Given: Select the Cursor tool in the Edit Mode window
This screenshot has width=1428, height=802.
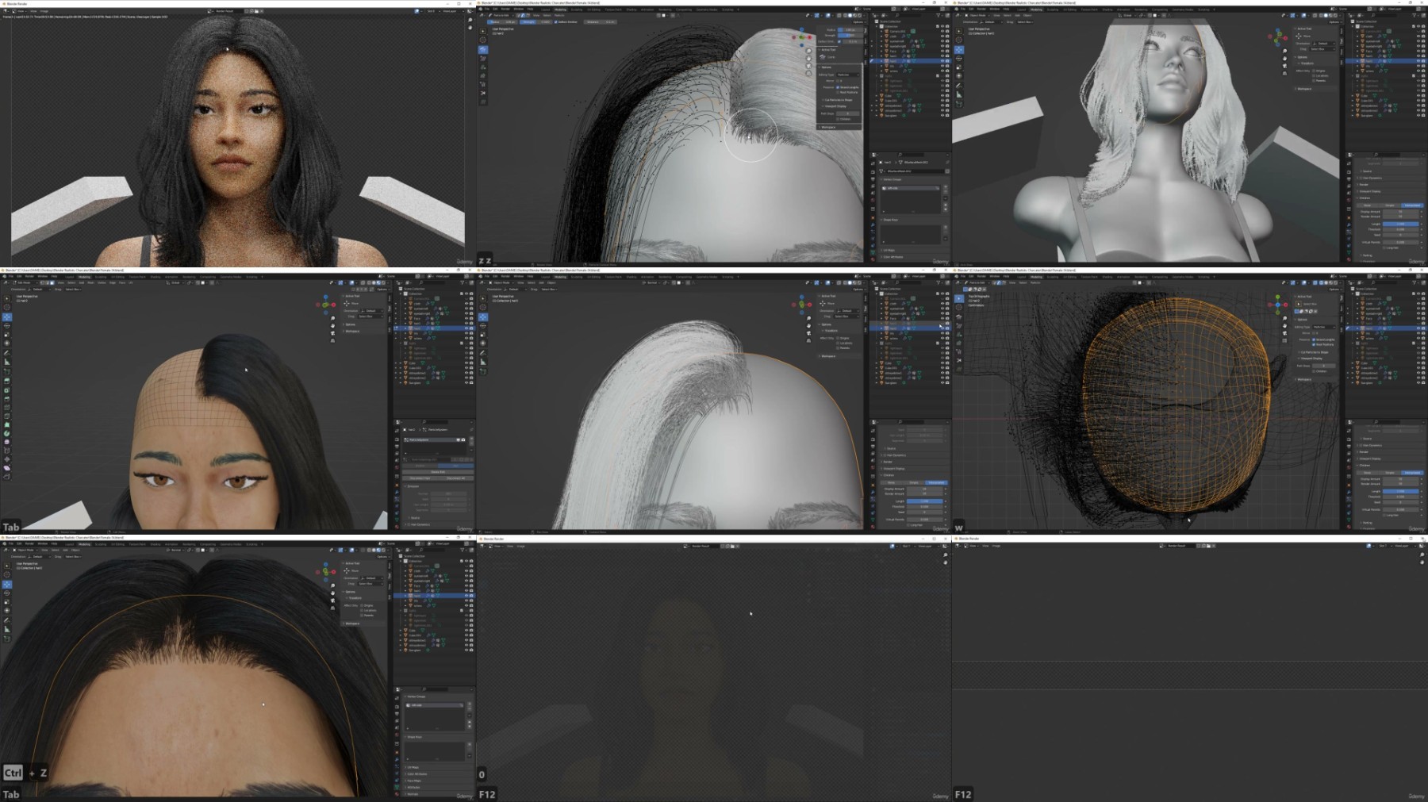Looking at the screenshot, I should click(7, 307).
